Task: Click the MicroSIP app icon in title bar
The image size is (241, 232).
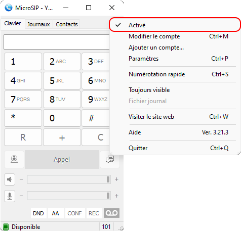Action: (x=9, y=8)
